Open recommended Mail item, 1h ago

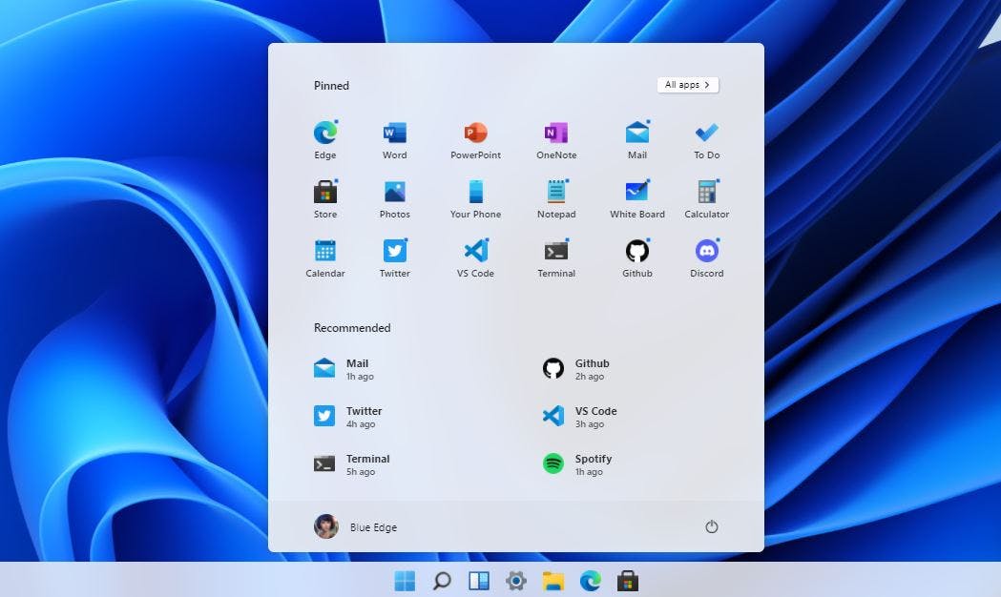(344, 369)
